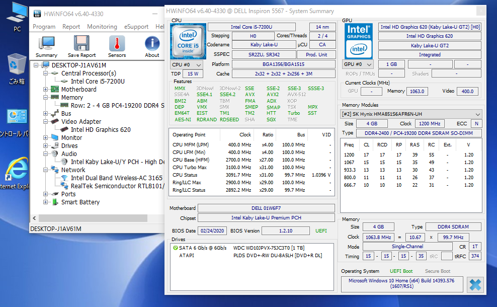Open the CPU #0 selector dropdown

(x=186, y=65)
